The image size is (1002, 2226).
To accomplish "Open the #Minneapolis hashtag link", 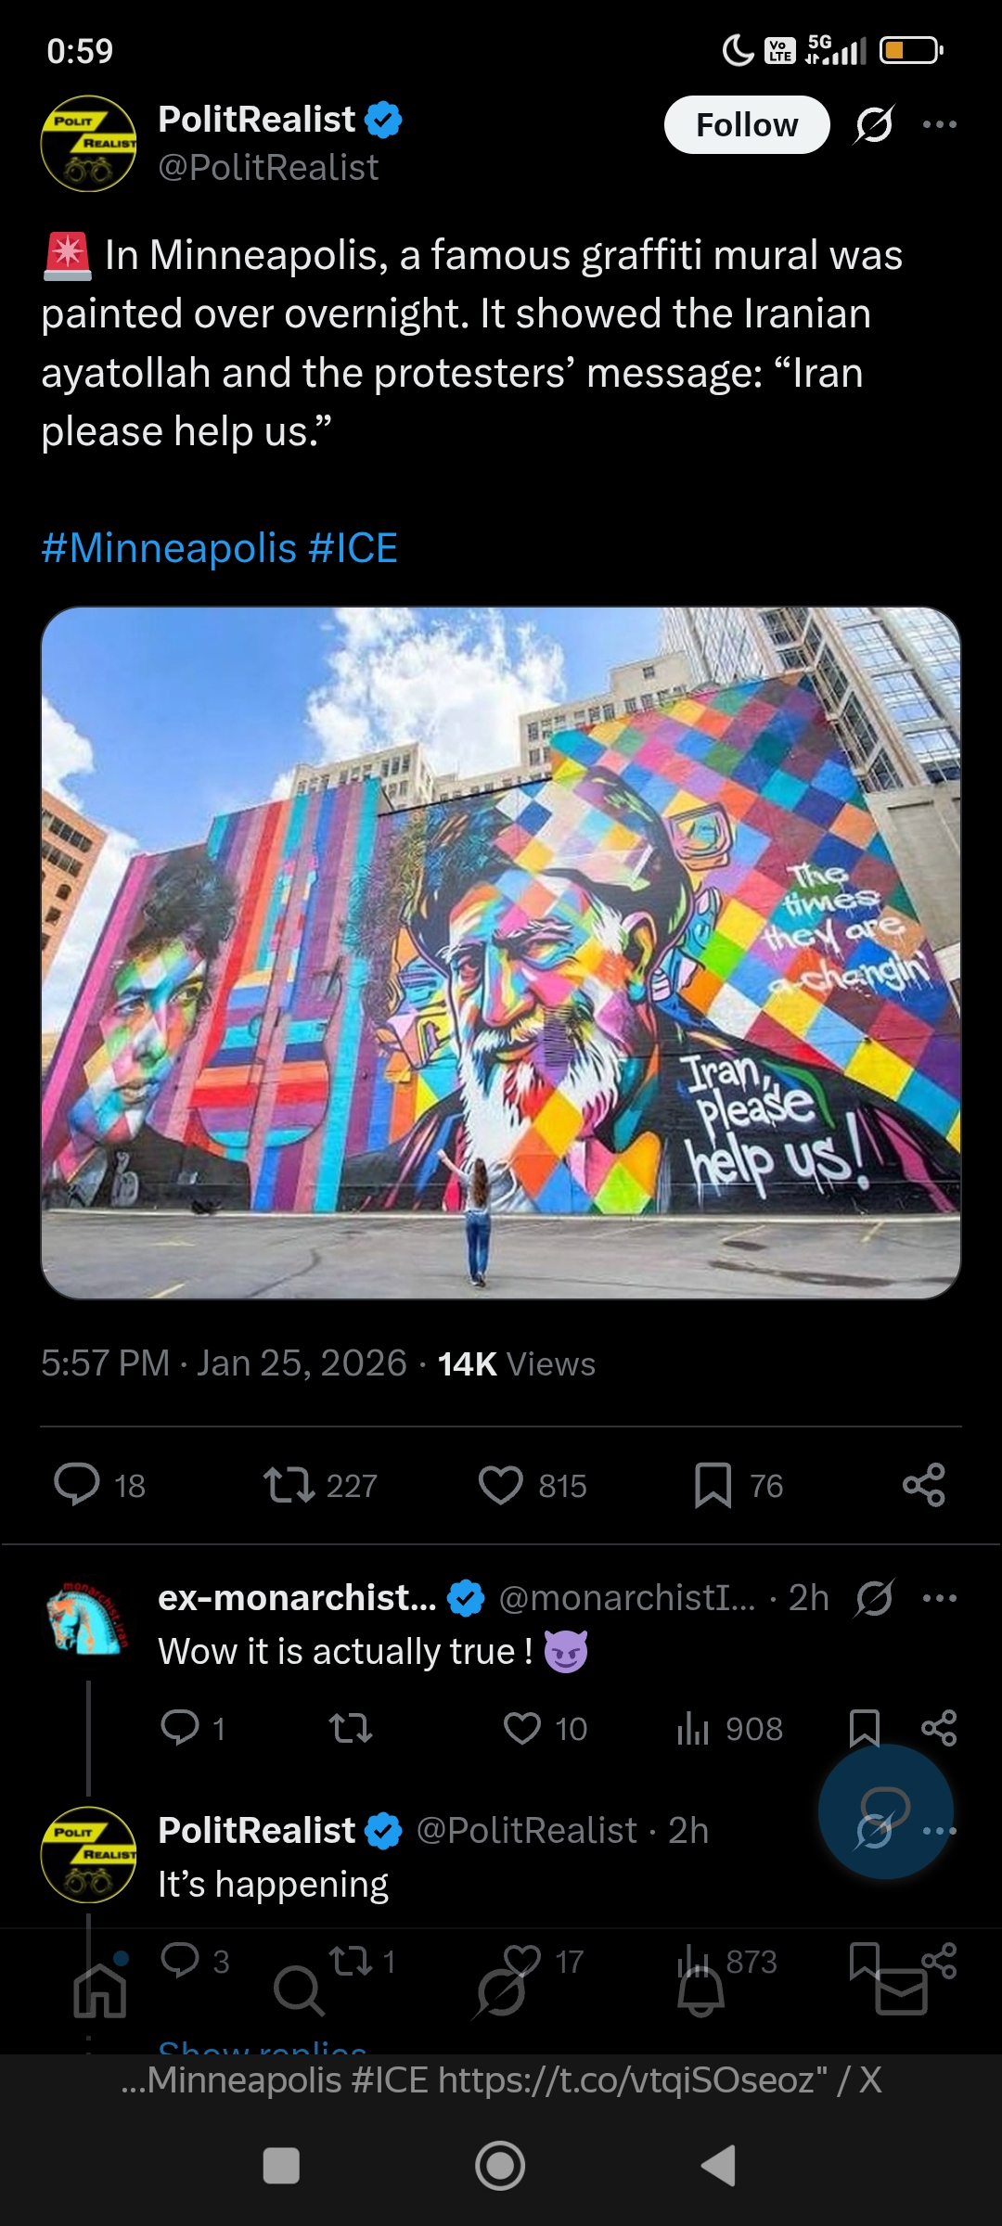I will click(x=169, y=548).
